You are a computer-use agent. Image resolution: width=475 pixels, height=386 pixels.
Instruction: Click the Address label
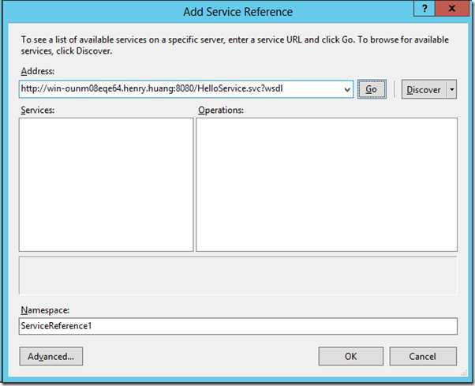(38, 71)
